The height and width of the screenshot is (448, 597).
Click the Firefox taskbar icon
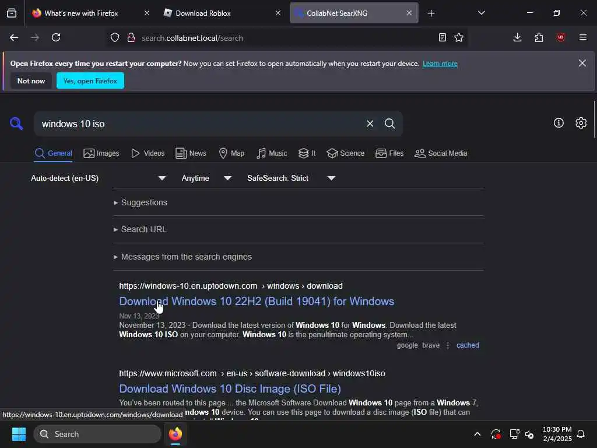tap(175, 434)
